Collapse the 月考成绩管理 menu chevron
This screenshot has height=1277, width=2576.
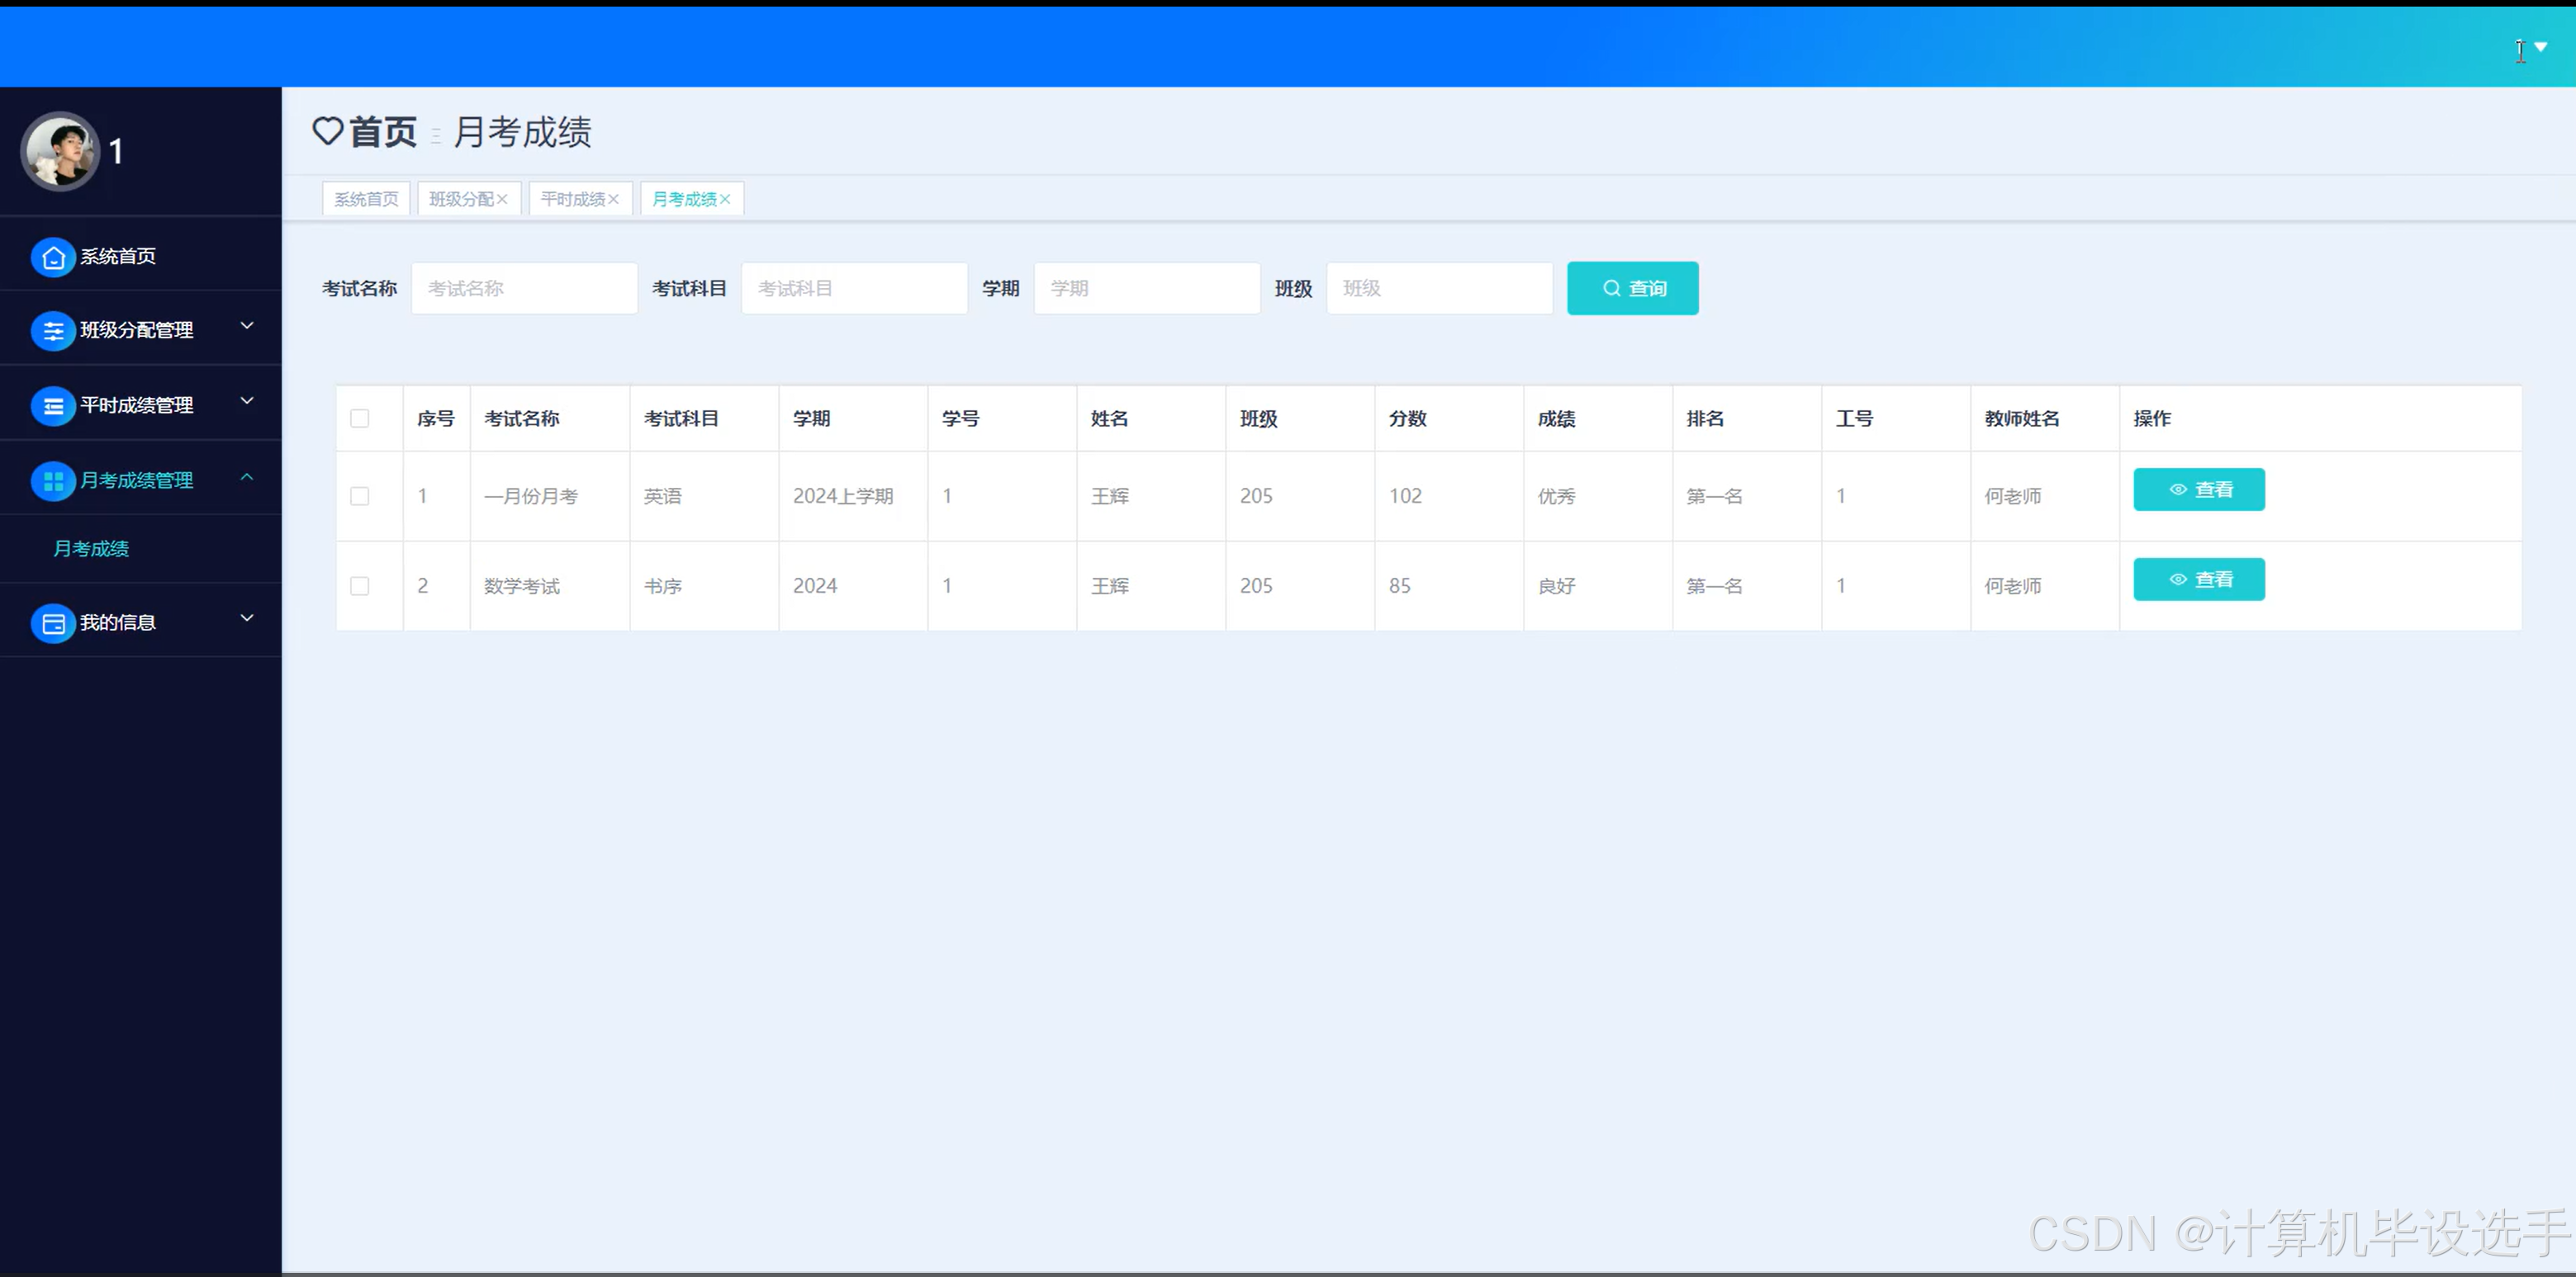tap(247, 476)
